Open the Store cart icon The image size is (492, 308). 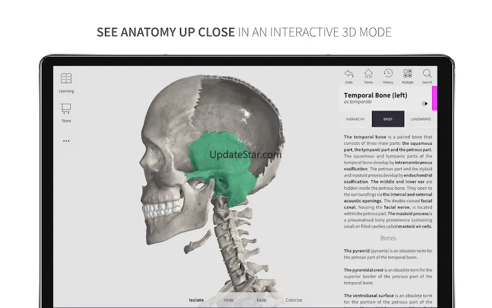pos(66,108)
